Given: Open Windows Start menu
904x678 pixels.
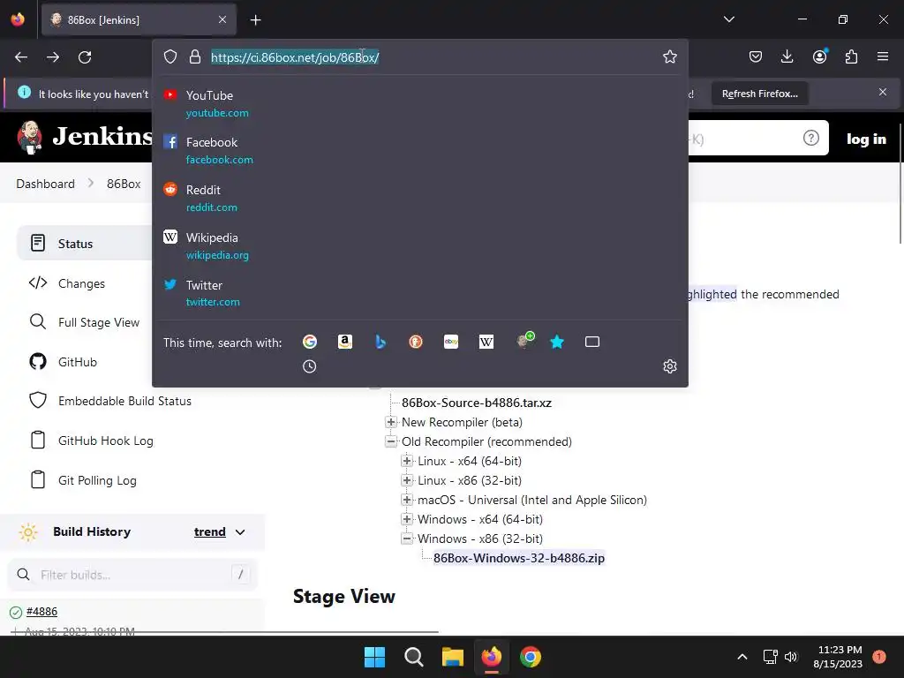Looking at the screenshot, I should pyautogui.click(x=374, y=657).
